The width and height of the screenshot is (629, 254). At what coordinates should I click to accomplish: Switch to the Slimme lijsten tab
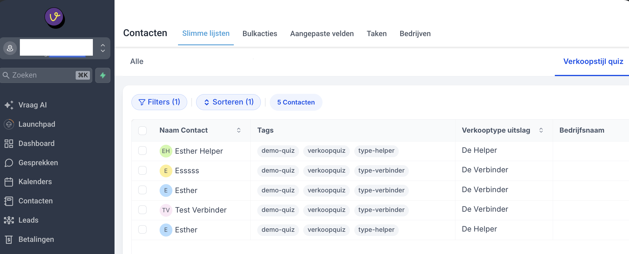click(206, 33)
